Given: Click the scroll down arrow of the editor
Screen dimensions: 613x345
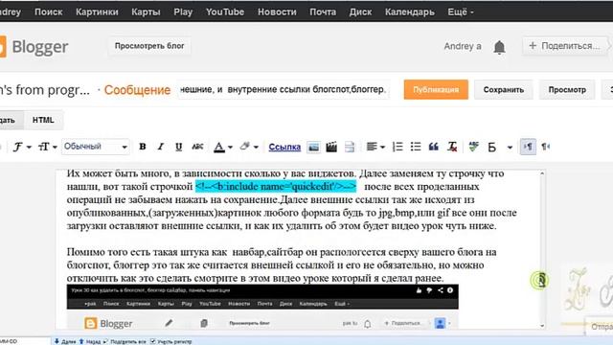Looking at the screenshot, I should [542, 326].
